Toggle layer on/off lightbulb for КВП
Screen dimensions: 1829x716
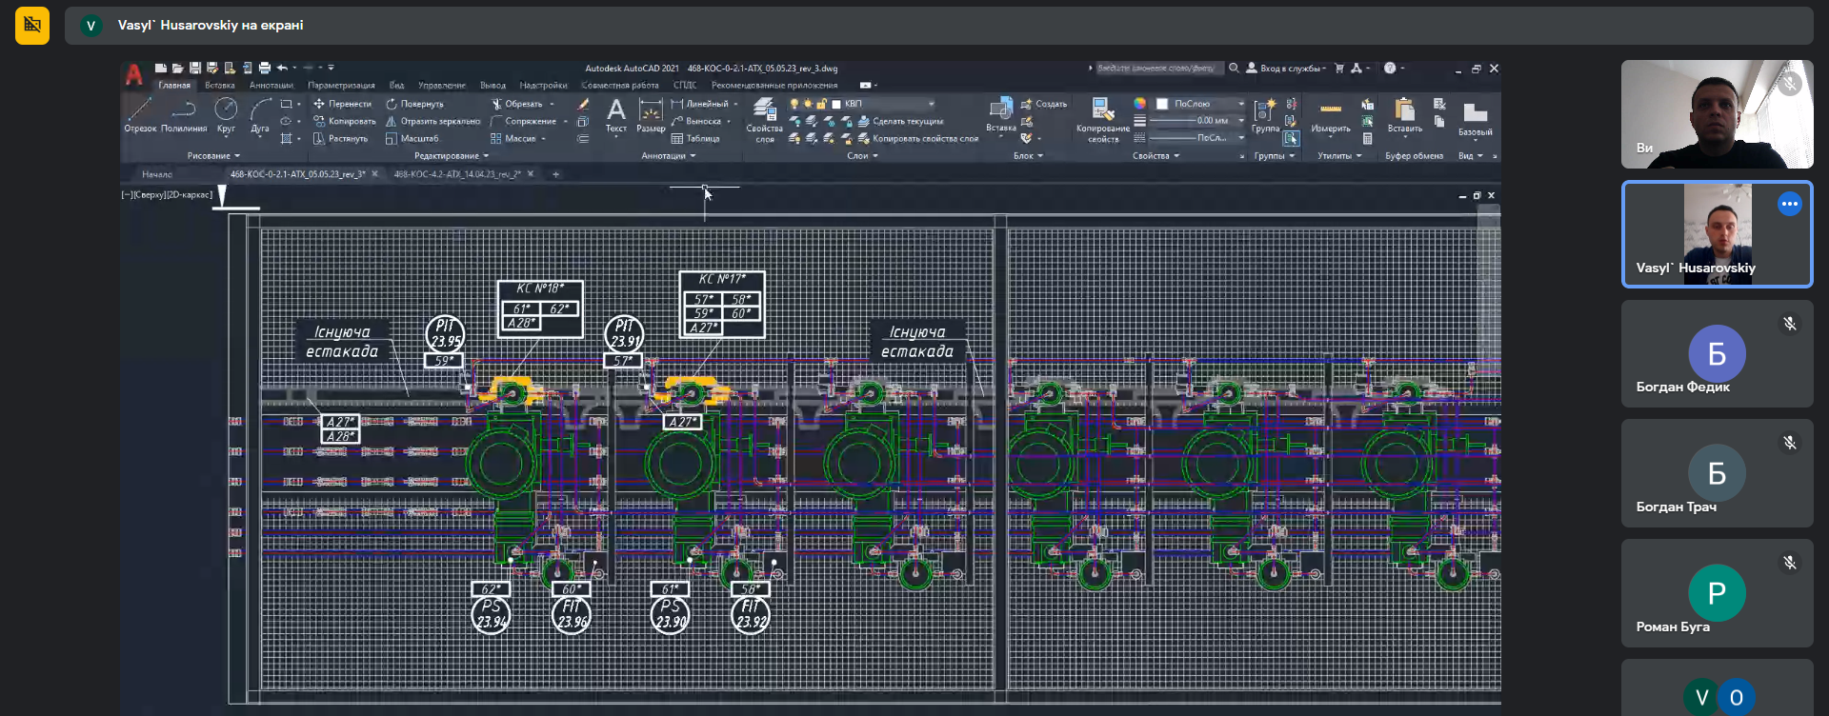(x=794, y=104)
